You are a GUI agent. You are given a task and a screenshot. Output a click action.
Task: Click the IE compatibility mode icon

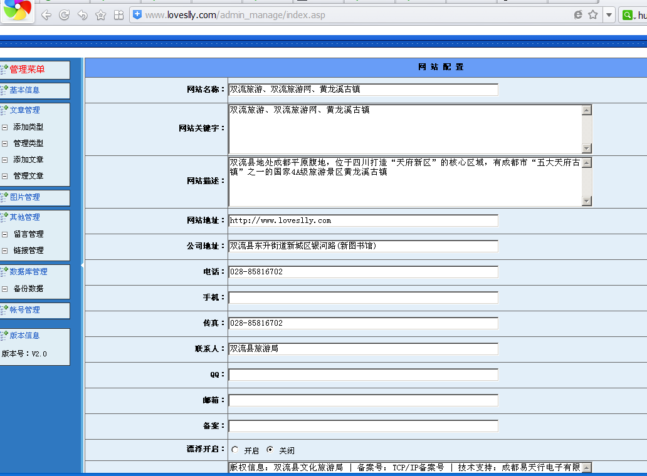(578, 15)
